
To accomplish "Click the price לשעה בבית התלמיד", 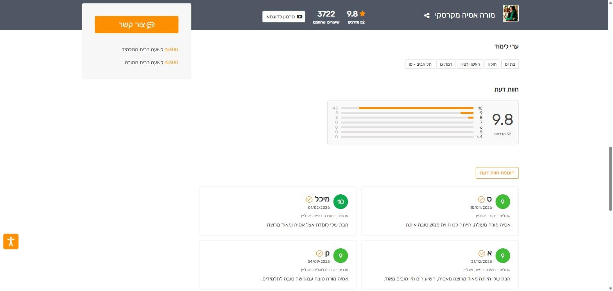I will [x=150, y=50].
